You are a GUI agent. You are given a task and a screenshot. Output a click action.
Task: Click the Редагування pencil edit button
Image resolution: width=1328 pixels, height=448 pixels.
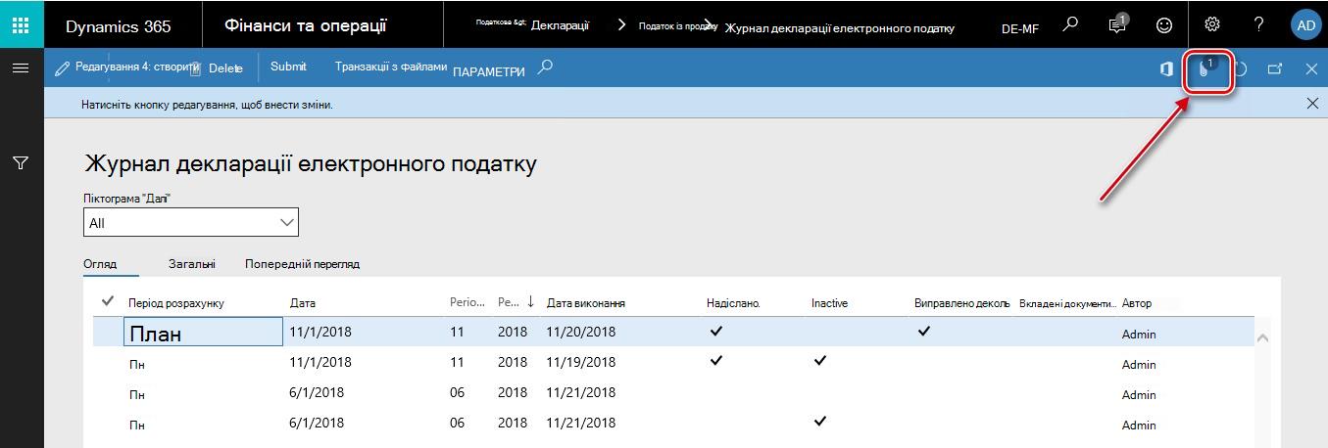(x=126, y=68)
